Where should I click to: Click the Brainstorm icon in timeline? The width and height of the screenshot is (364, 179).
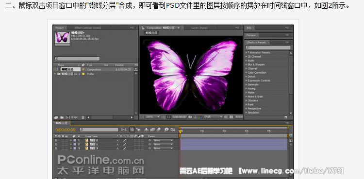(x=166, y=130)
